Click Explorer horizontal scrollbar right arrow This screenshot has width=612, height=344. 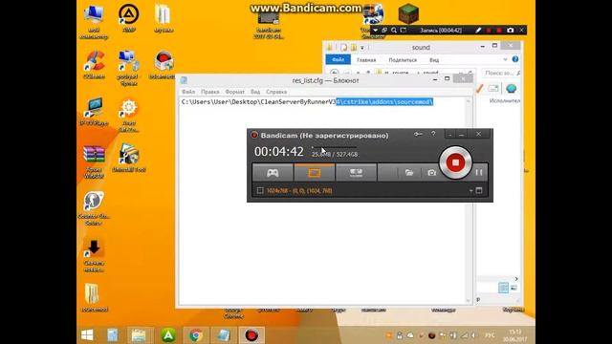516,278
